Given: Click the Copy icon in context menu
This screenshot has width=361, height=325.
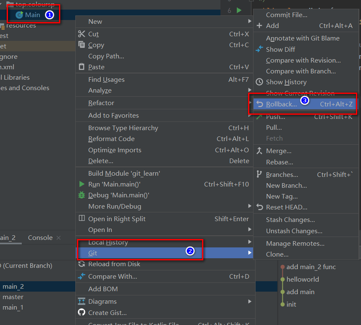Looking at the screenshot, I should pos(82,45).
